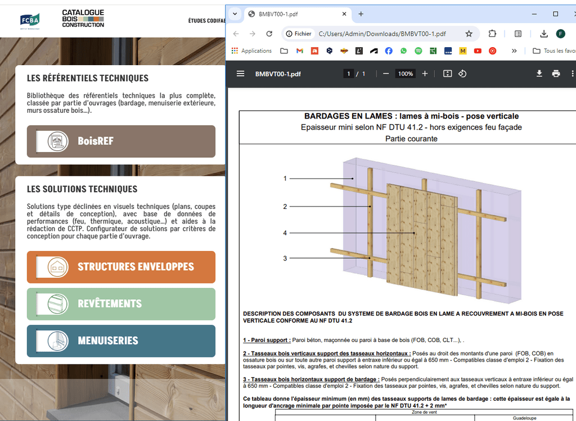The height and width of the screenshot is (421, 576).
Task: Open the yellow M bookmark
Action: coord(463,51)
